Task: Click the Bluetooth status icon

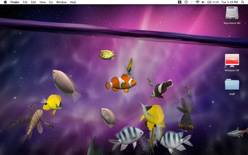Action: point(192,2)
